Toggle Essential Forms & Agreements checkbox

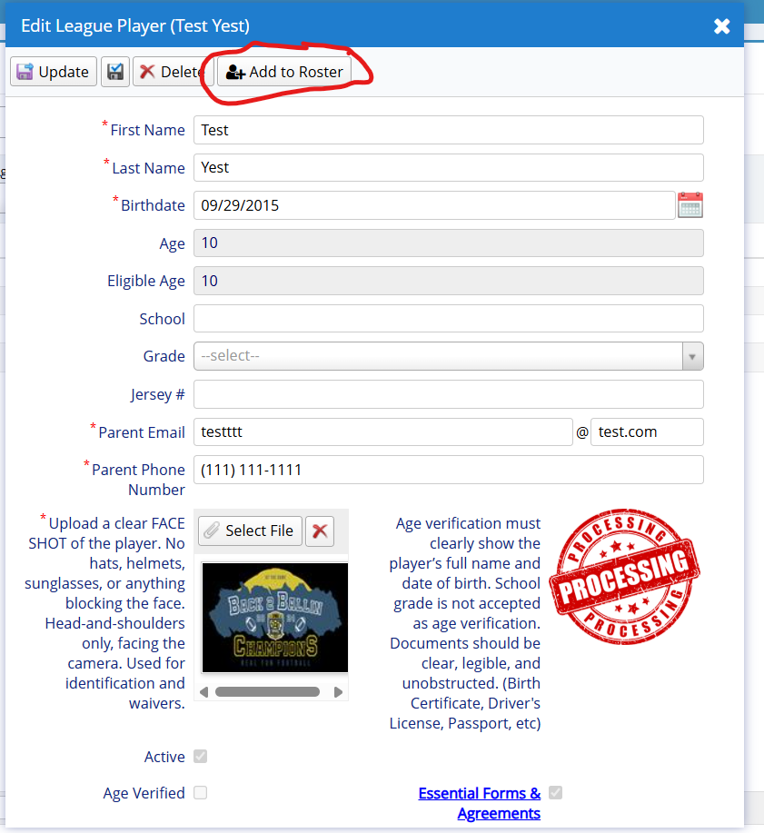[555, 793]
